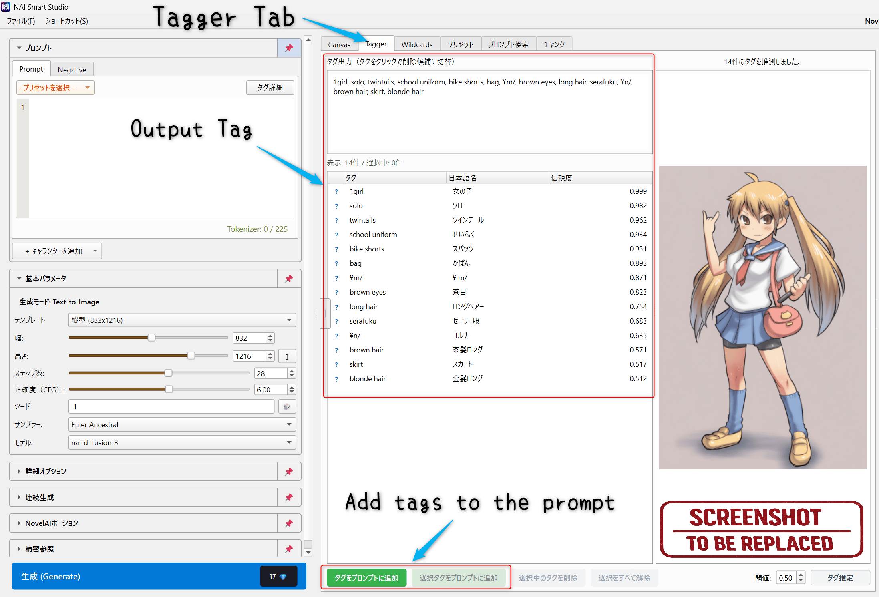Toggle the pin on the 連続生成 panel
The image size is (879, 597).
(x=289, y=497)
